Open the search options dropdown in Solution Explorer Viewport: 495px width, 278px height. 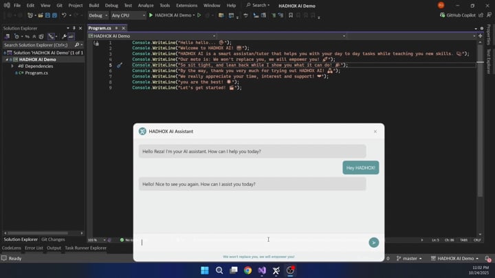82,45
